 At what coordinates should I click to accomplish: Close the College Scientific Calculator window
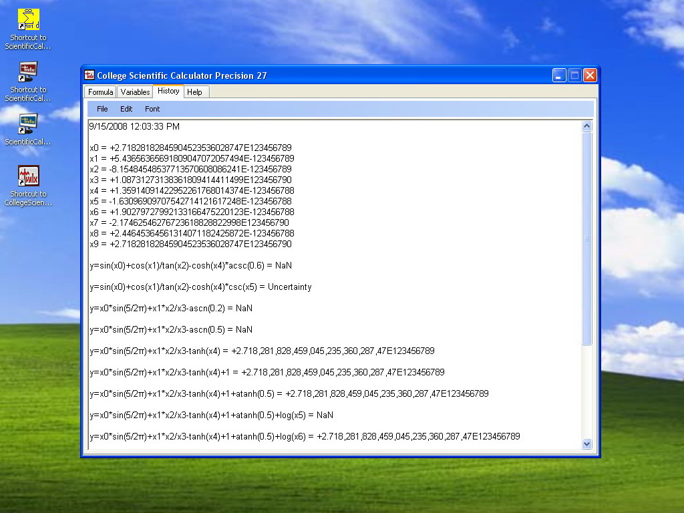590,75
